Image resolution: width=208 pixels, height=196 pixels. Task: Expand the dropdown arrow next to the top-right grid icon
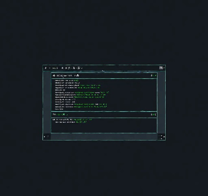(164, 68)
